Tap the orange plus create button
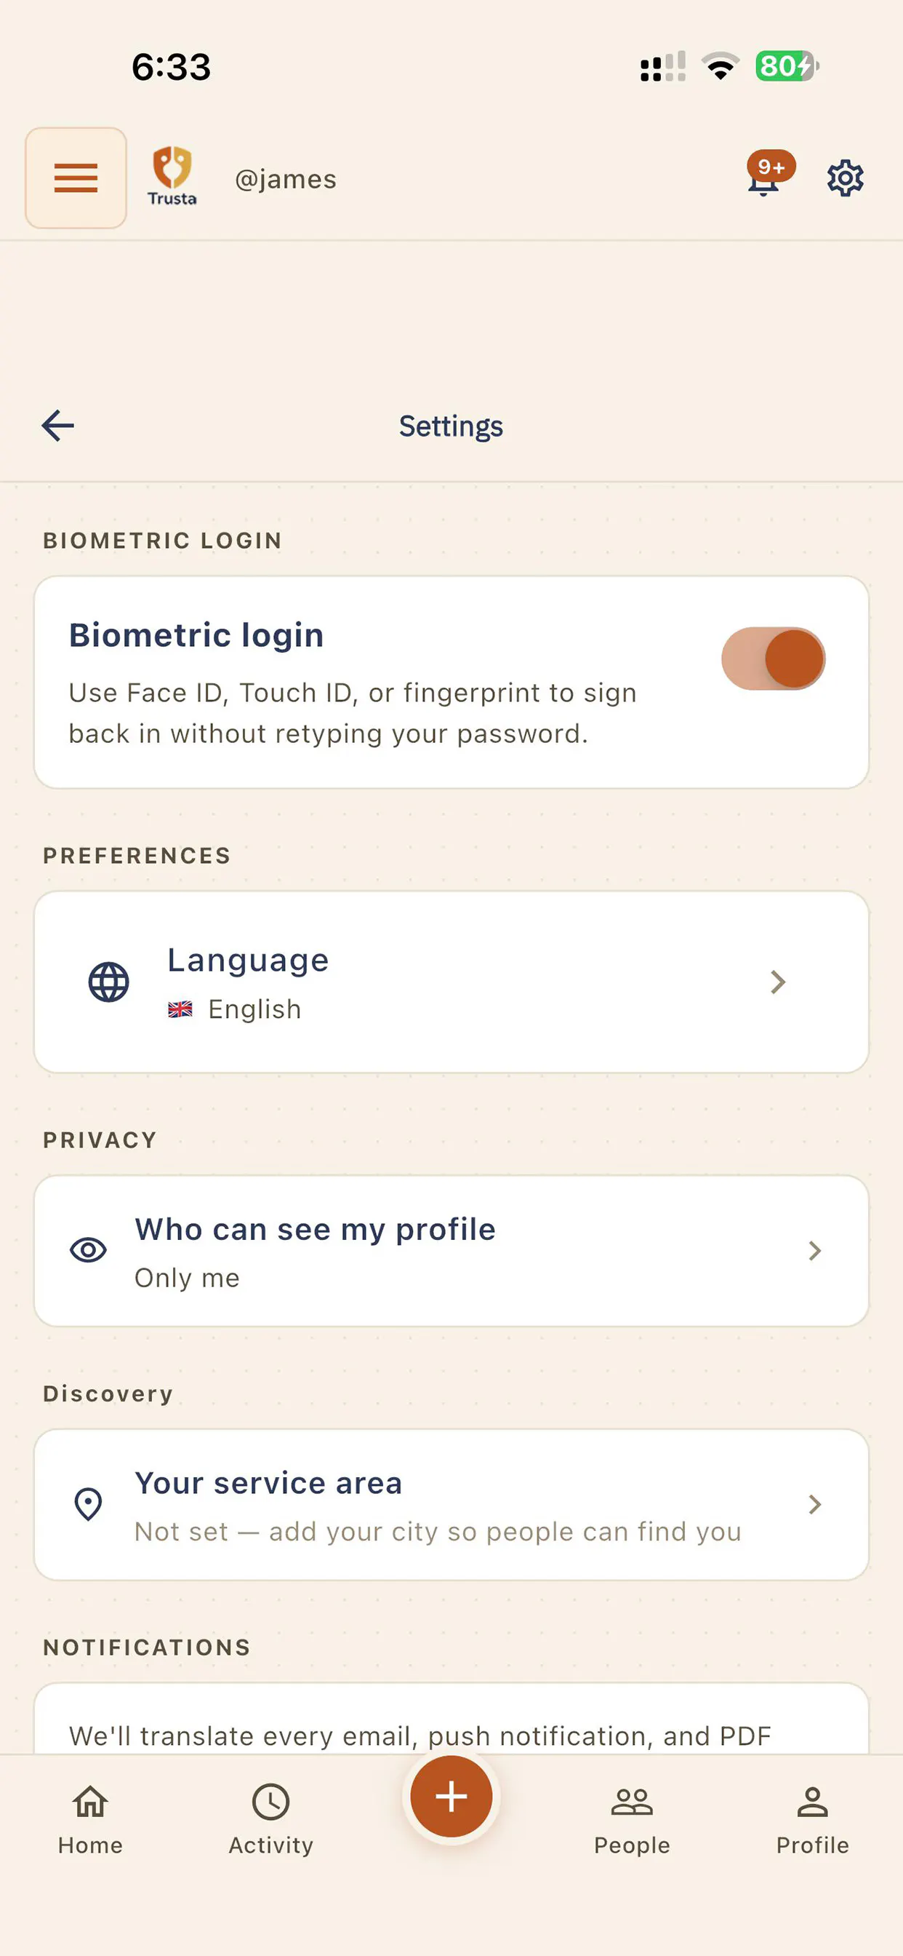Viewport: 903px width, 1956px height. 451,1796
